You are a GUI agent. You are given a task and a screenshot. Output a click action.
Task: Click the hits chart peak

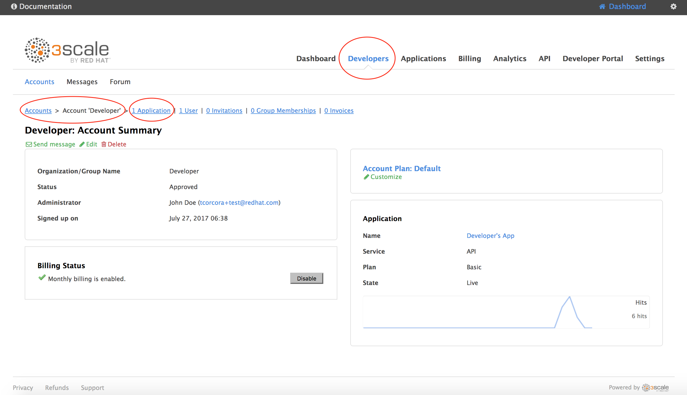pyautogui.click(x=569, y=297)
